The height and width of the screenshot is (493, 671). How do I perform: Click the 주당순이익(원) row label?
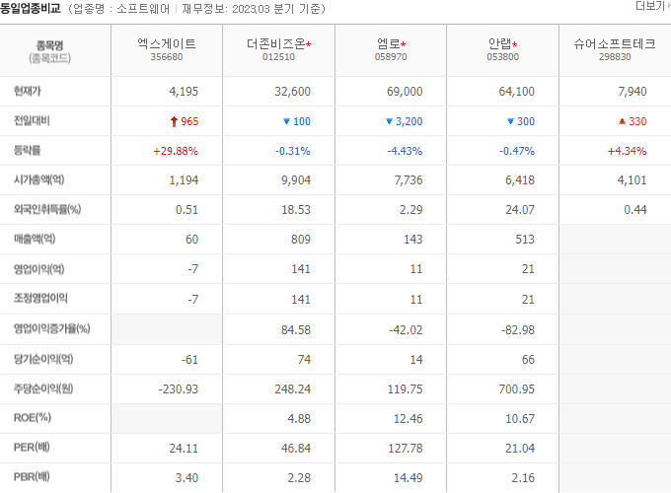click(x=43, y=388)
